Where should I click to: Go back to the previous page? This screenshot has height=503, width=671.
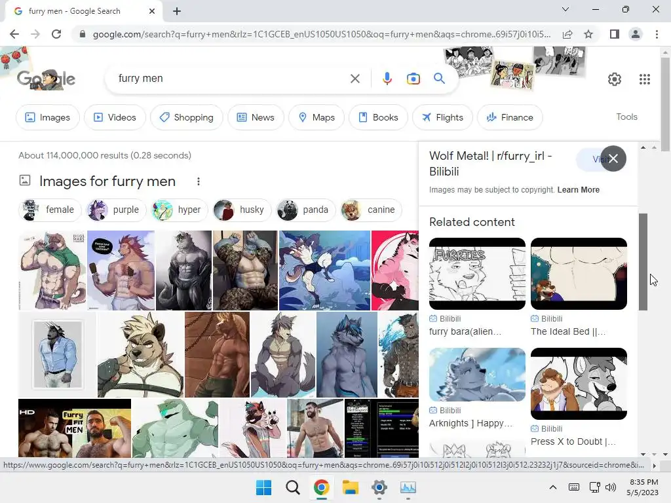click(14, 34)
